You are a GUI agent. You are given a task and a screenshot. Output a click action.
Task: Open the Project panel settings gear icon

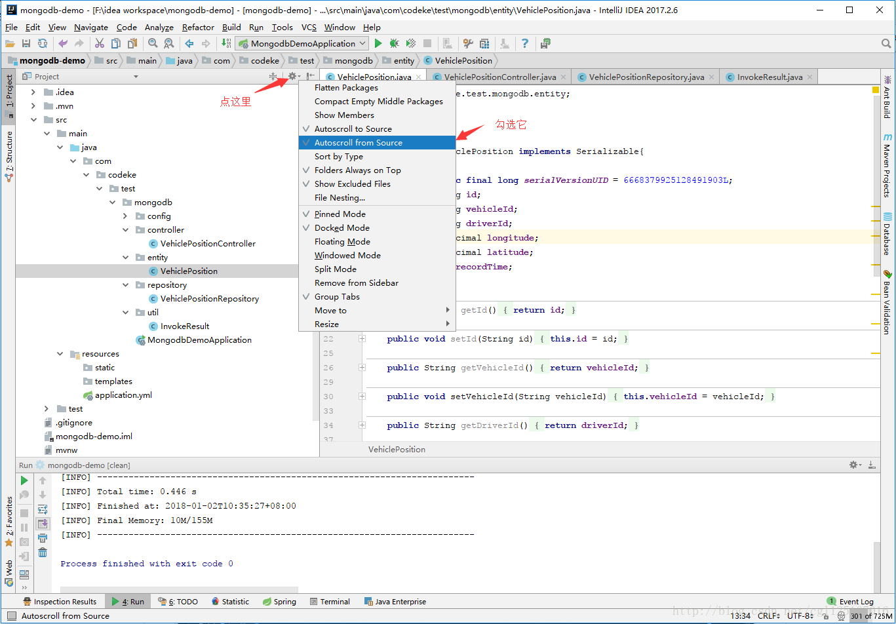pyautogui.click(x=291, y=76)
